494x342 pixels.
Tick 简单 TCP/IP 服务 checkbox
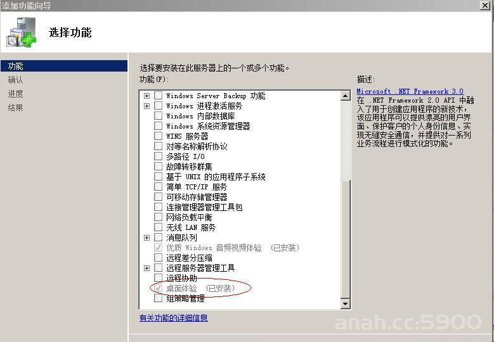click(x=158, y=187)
